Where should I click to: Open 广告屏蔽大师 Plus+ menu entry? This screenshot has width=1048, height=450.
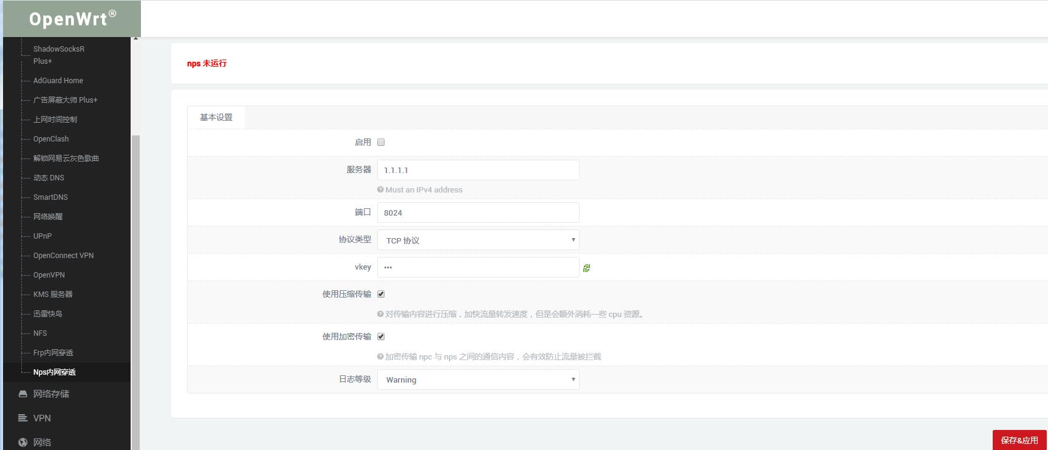[x=65, y=100]
